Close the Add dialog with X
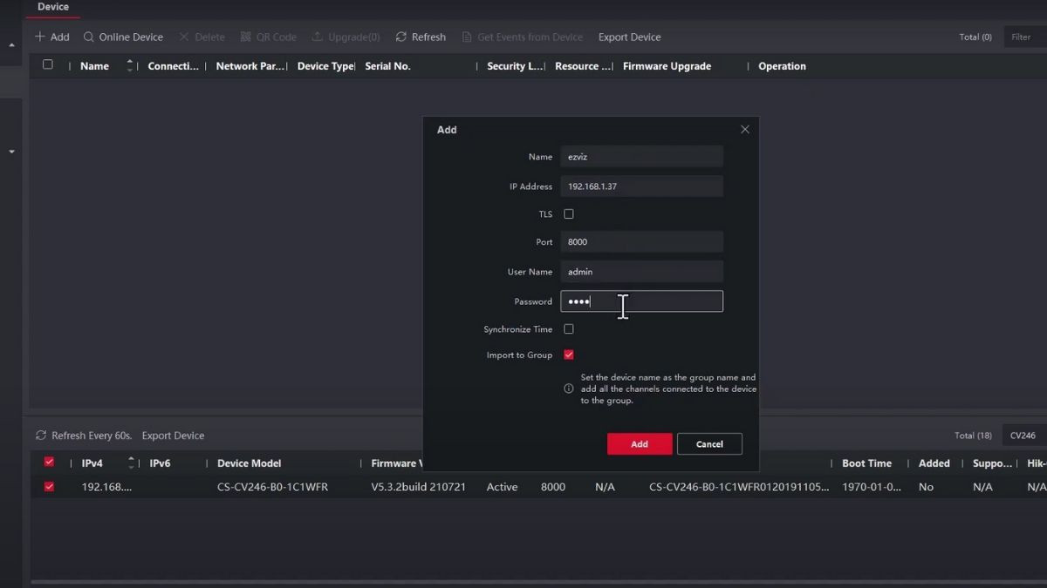1047x588 pixels. [x=744, y=130]
